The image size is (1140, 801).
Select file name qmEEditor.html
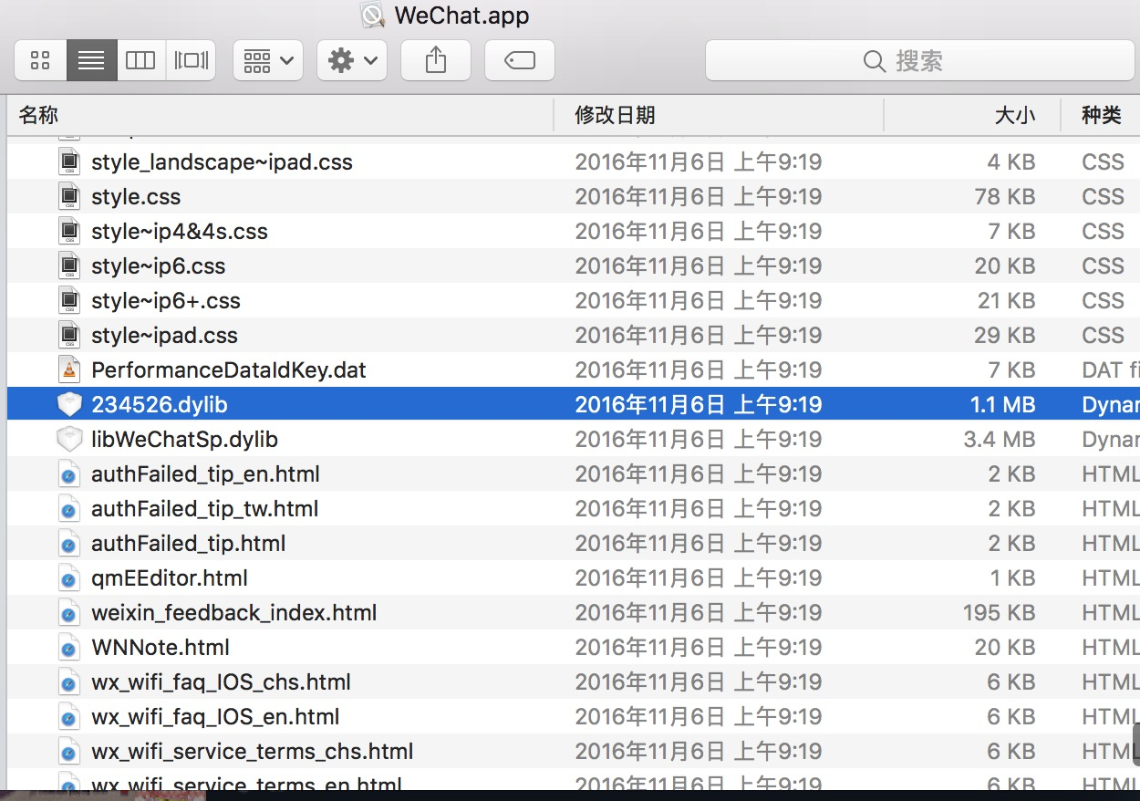170,578
